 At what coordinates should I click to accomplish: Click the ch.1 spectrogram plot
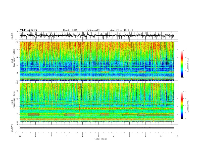tap(97, 61)
